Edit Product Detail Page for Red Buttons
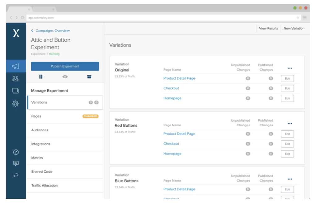Image resolution: width=317 pixels, height=204 pixels. coord(287,134)
